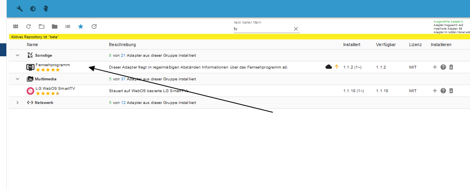This screenshot has width=470, height=189.
Task: Click the update-check clock icon
Action: (94, 27)
